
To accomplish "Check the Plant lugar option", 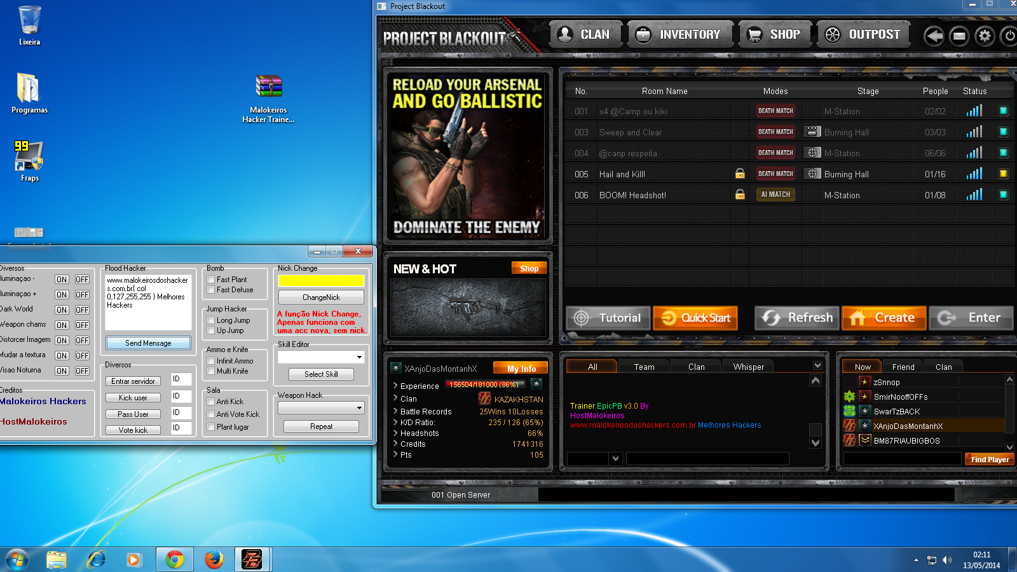I will (x=210, y=427).
